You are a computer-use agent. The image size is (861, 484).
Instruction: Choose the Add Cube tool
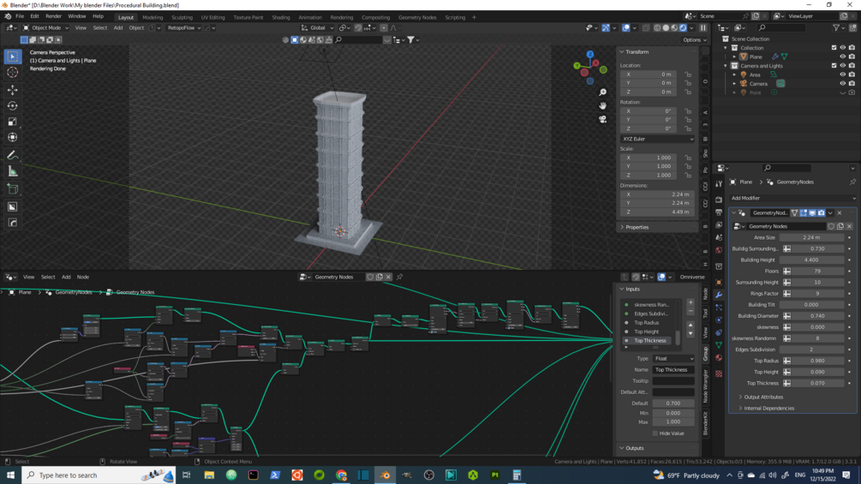tap(12, 189)
